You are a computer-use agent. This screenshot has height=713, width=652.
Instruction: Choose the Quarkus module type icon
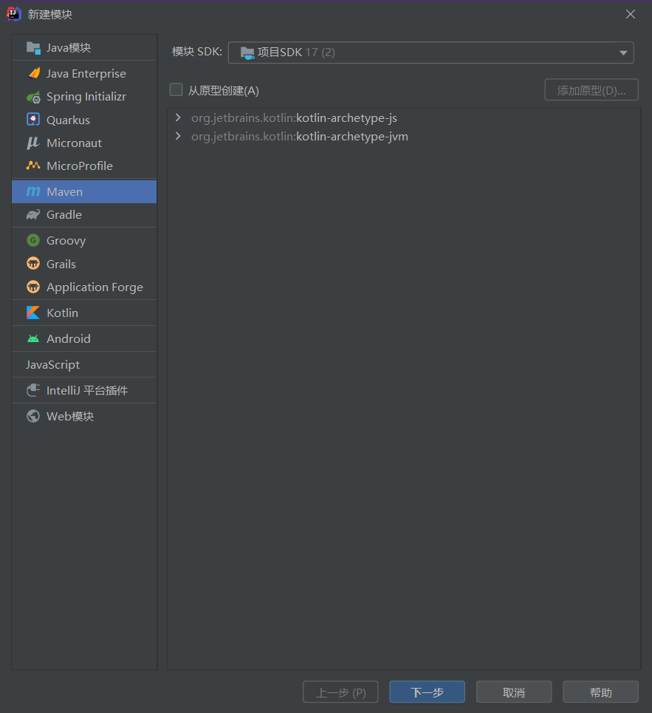pos(33,120)
